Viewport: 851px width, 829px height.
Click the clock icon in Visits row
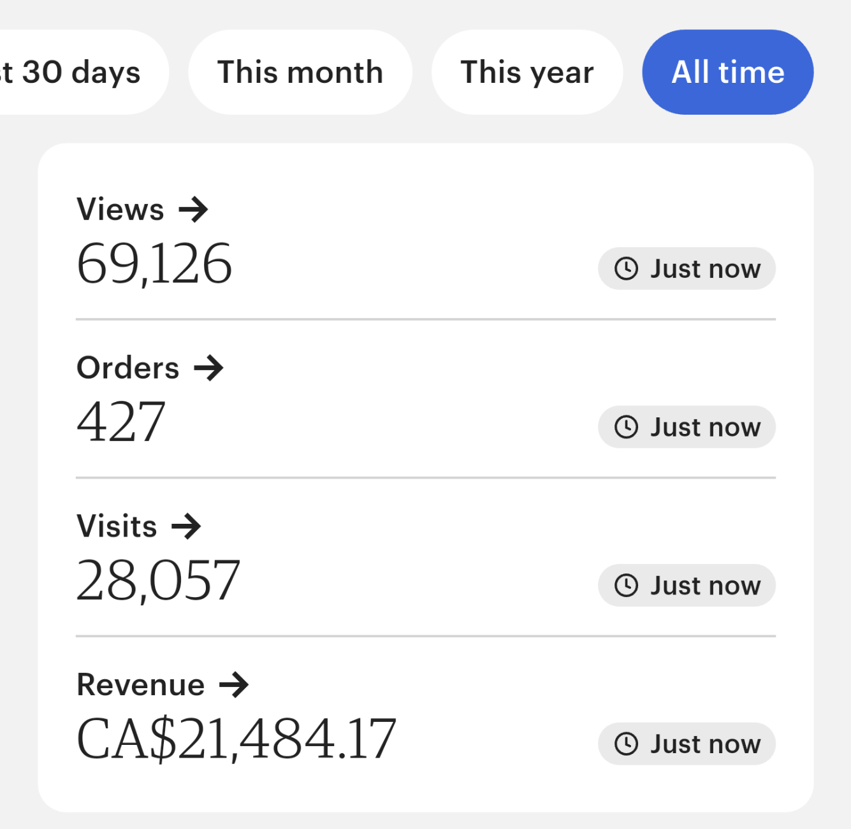(627, 585)
